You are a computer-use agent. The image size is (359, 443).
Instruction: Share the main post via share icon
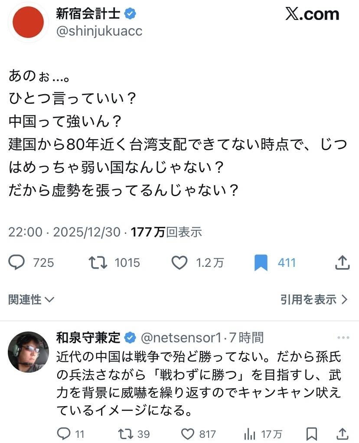(x=342, y=262)
